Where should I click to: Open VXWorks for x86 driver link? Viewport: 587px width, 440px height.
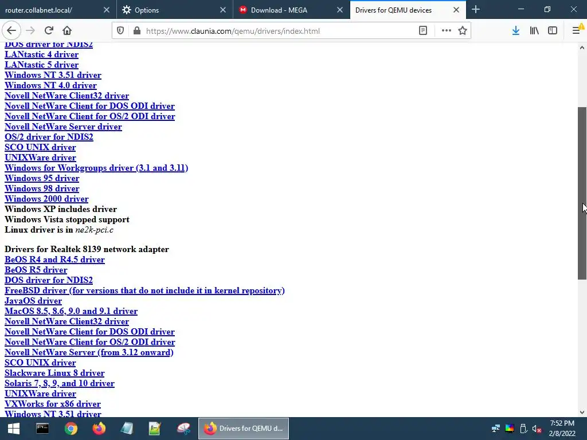tap(53, 404)
